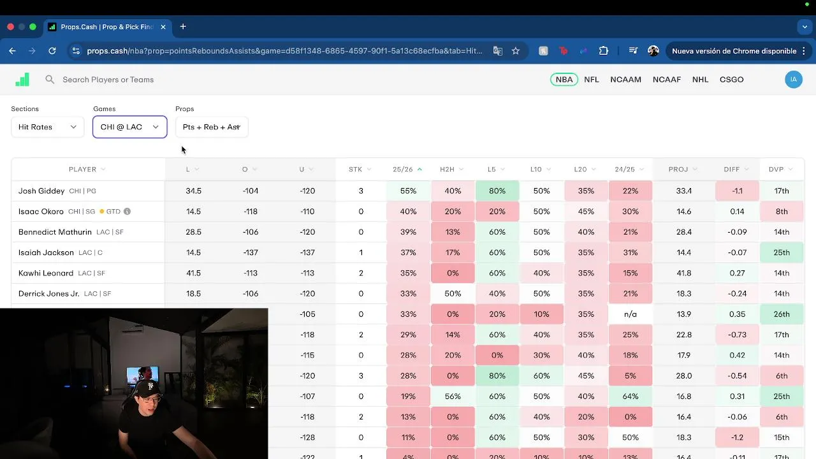Click the blue-purple extension icon
Image resolution: width=816 pixels, height=459 pixels.
point(583,51)
